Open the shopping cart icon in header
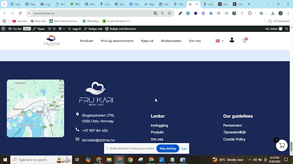The width and height of the screenshot is (293, 164). [244, 40]
